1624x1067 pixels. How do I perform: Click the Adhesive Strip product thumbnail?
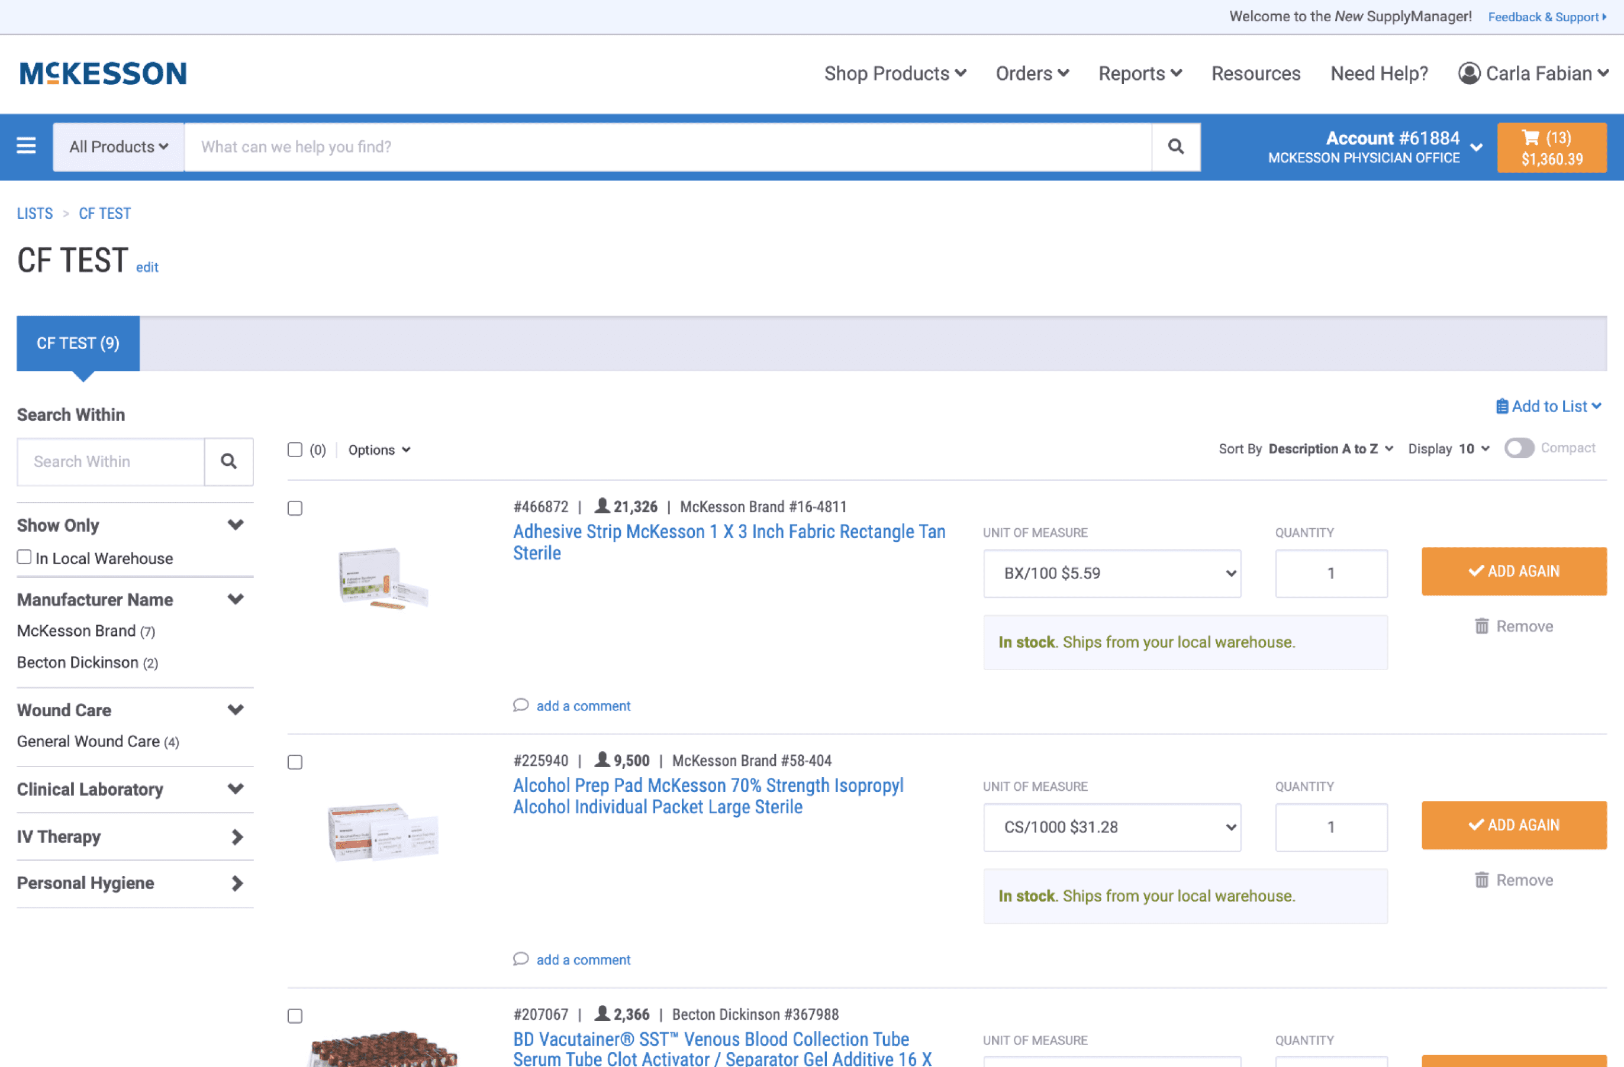pyautogui.click(x=383, y=577)
